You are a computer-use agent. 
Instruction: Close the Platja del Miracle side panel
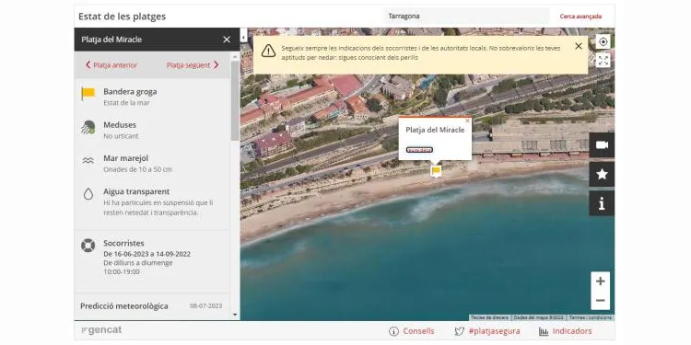tap(227, 40)
